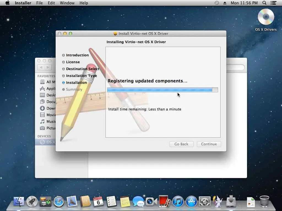The width and height of the screenshot is (282, 211).
Task: Click Finder back arrow behind installer
Action: [x=41, y=67]
